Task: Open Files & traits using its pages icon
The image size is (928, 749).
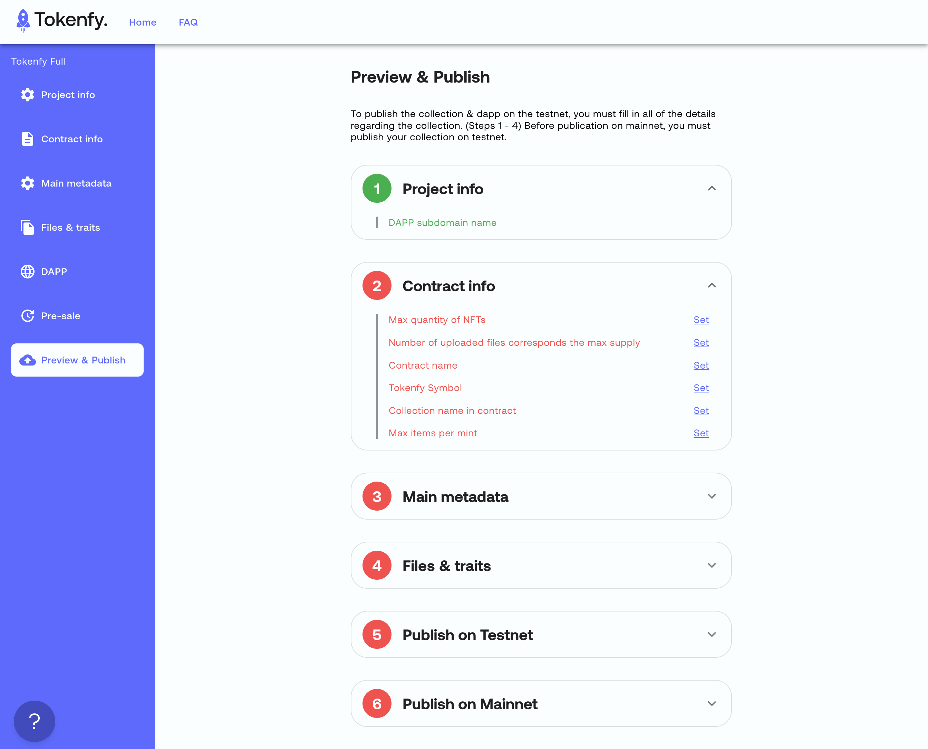Action: (x=27, y=227)
